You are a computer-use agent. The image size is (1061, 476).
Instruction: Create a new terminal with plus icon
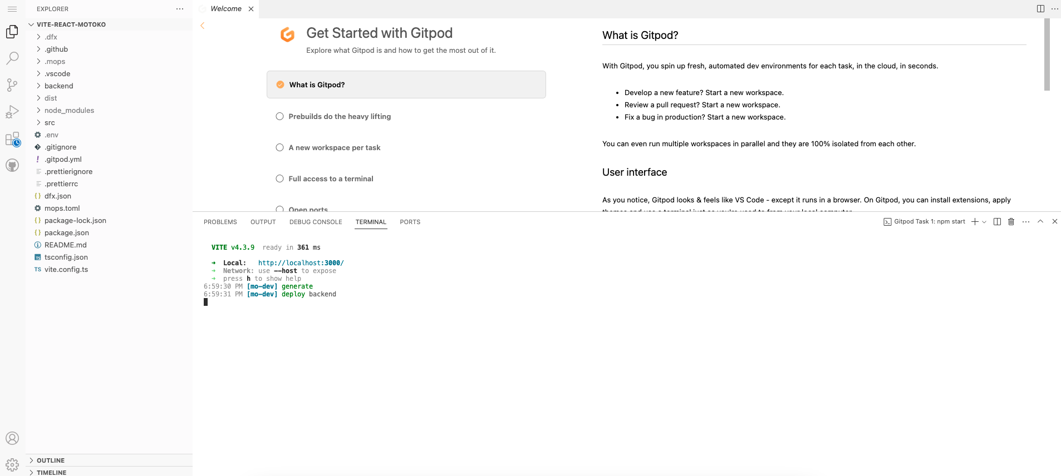tap(975, 222)
